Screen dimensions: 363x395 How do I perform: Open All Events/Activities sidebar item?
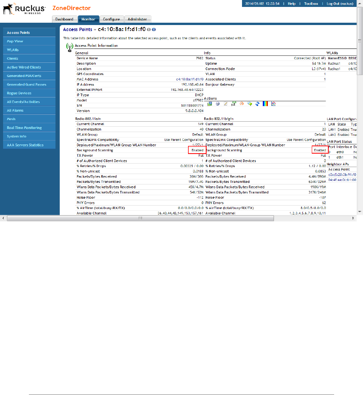click(x=29, y=102)
